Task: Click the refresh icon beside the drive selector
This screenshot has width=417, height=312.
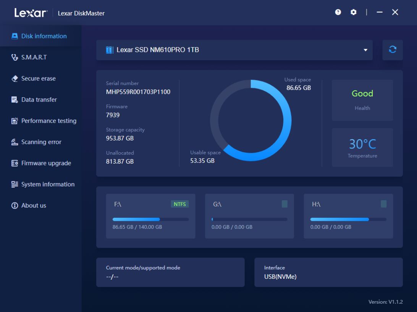Action: coord(393,50)
